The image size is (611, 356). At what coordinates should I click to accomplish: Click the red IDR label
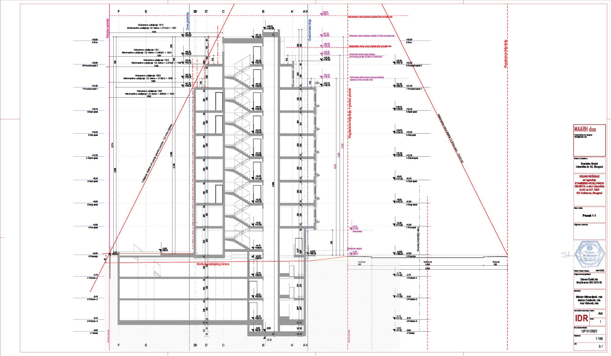pyautogui.click(x=581, y=318)
